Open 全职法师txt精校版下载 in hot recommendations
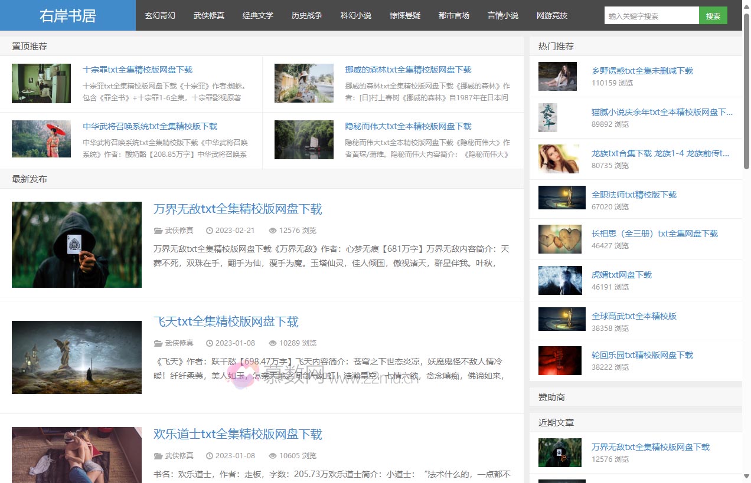 pos(634,195)
